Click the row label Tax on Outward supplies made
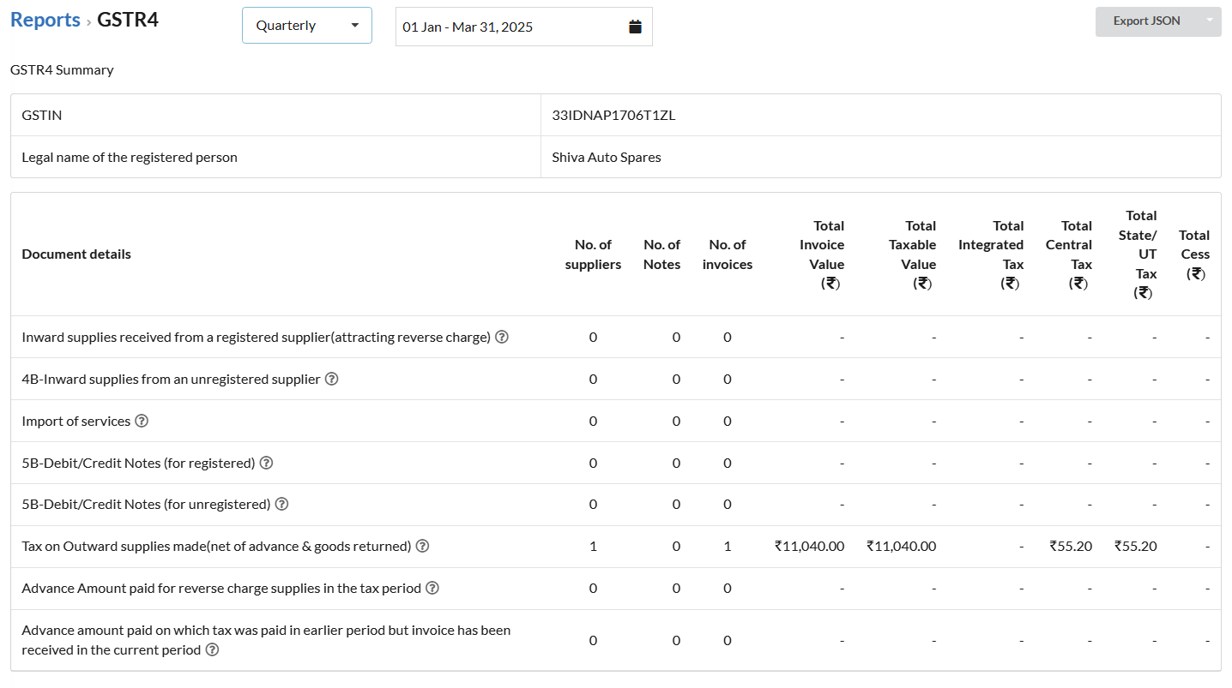The height and width of the screenshot is (688, 1232). coord(216,546)
